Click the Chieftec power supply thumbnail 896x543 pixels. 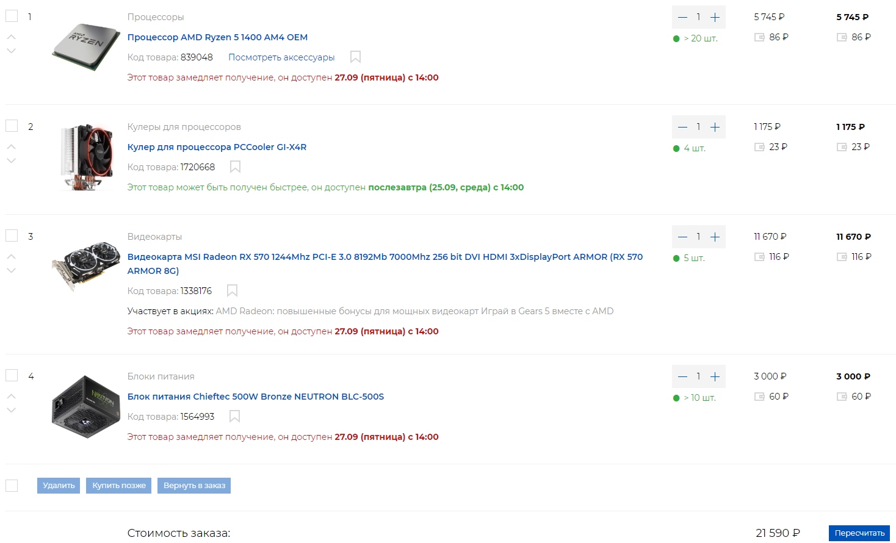tap(86, 406)
